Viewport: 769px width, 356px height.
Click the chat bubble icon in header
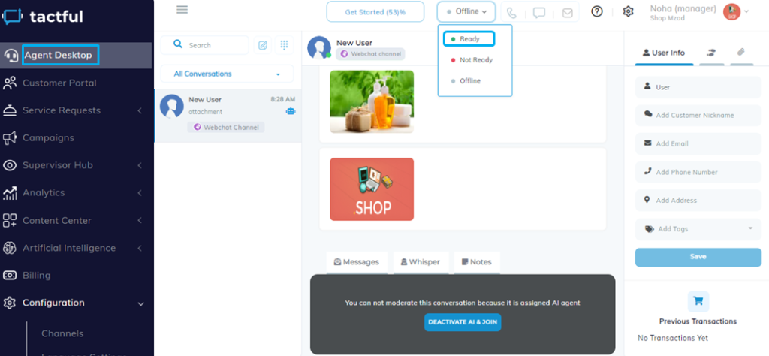(539, 13)
